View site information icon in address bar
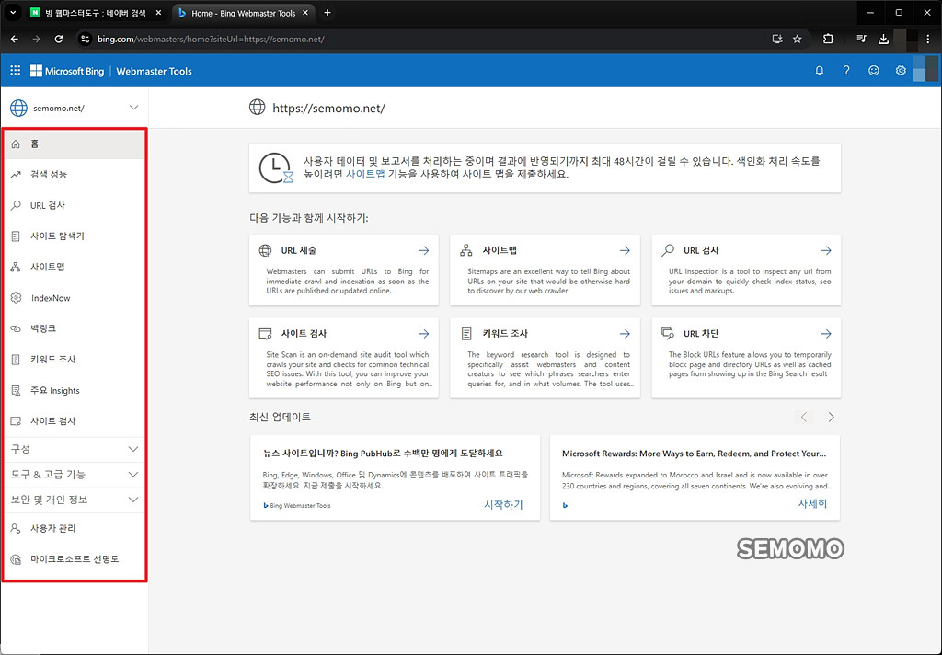The image size is (942, 655). [x=86, y=39]
